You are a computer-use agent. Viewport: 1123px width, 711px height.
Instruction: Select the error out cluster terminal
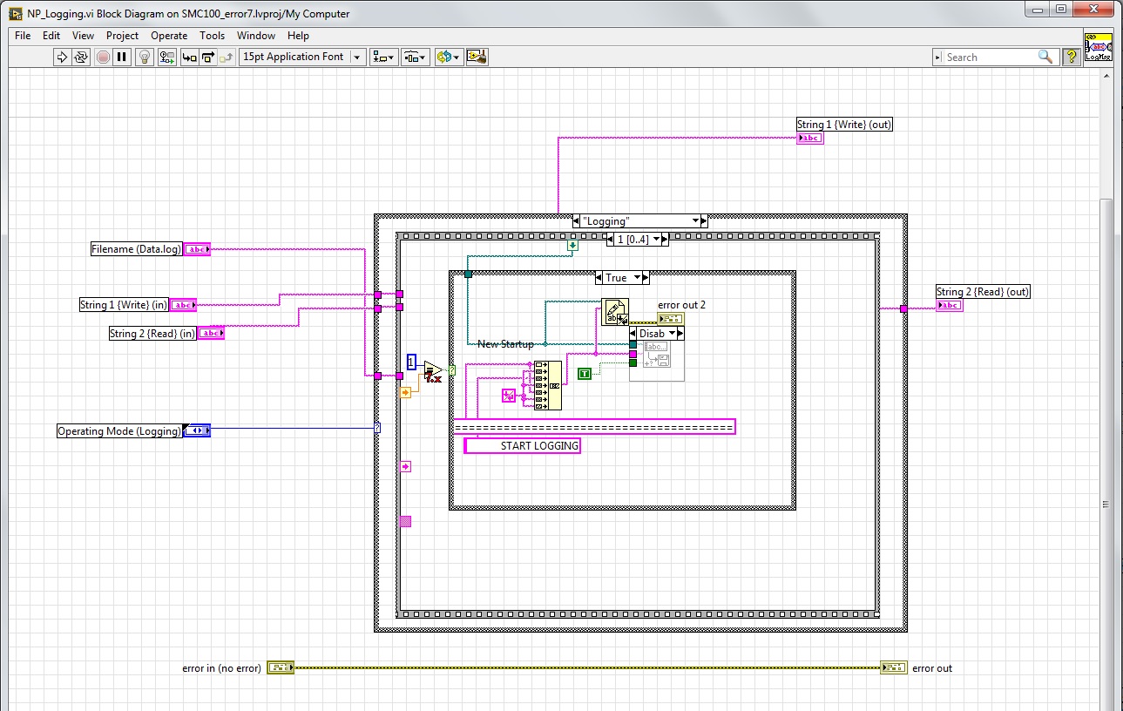point(894,667)
